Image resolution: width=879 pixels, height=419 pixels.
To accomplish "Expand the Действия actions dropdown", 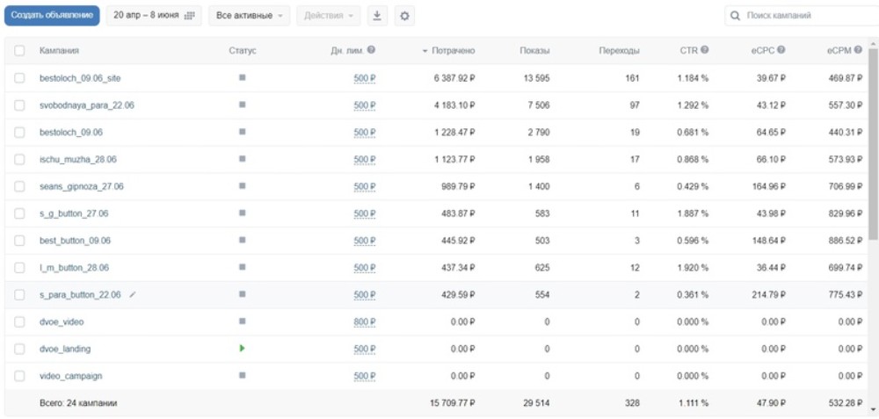I will (329, 16).
